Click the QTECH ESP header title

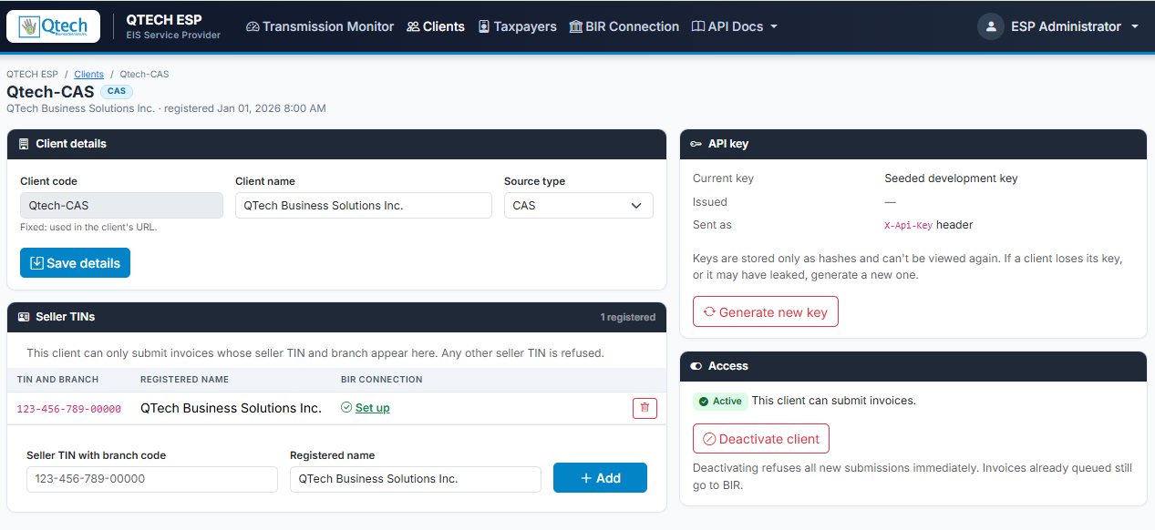pos(164,19)
